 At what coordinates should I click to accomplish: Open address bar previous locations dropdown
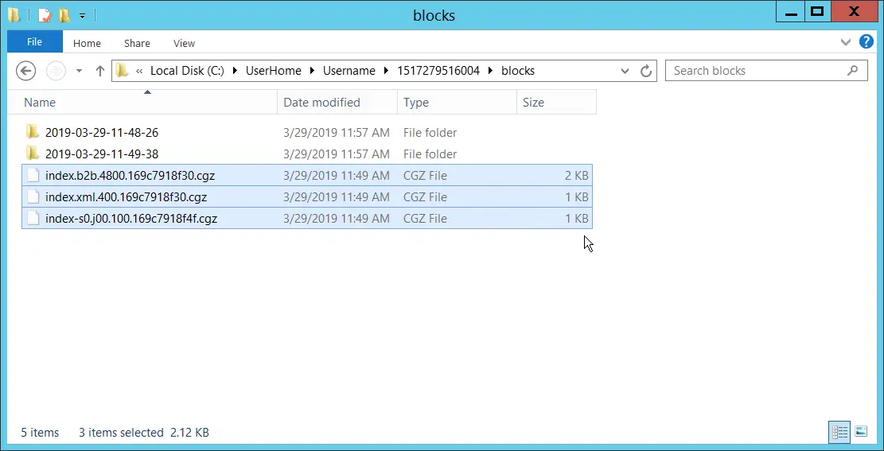[625, 71]
